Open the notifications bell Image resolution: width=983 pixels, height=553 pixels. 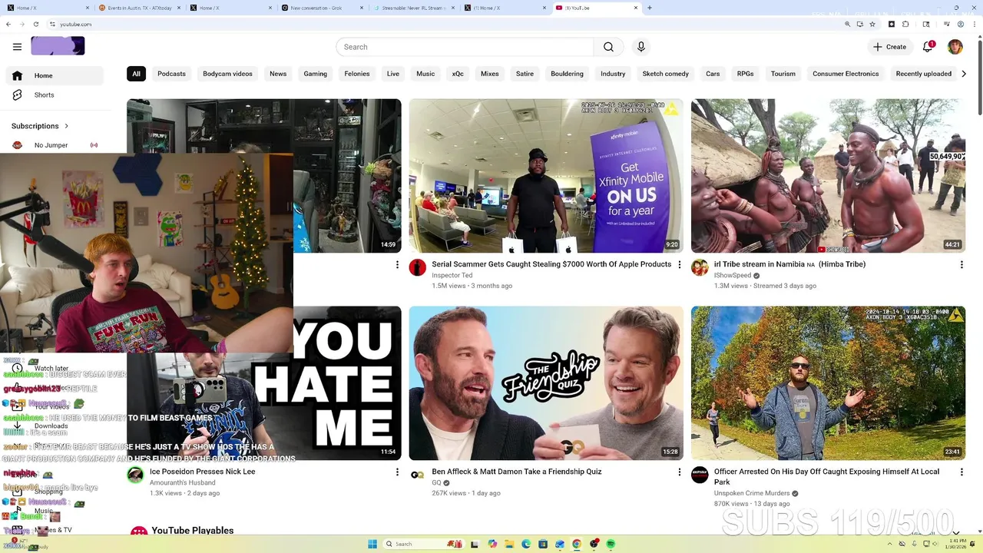coord(928,47)
